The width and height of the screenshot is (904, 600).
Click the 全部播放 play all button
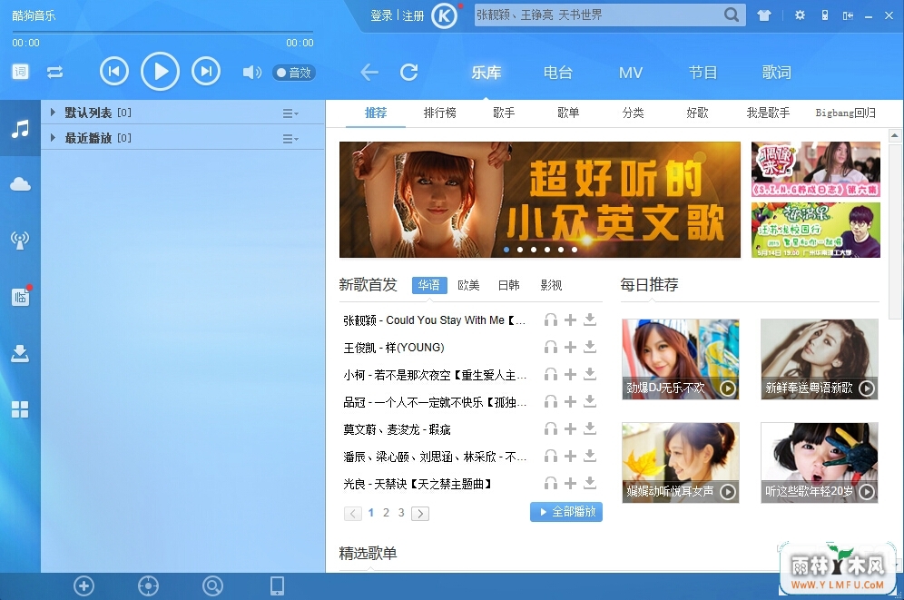(566, 512)
